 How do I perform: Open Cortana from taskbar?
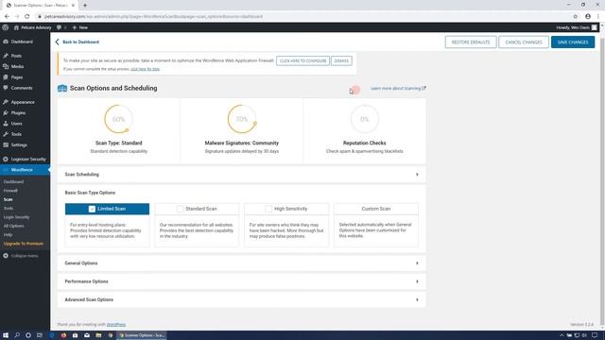click(x=28, y=335)
